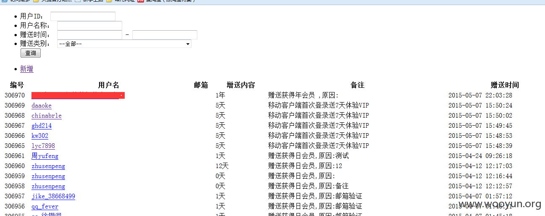
Task: Open the 赠送类别 dropdown showing --全部--
Action: pos(124,44)
